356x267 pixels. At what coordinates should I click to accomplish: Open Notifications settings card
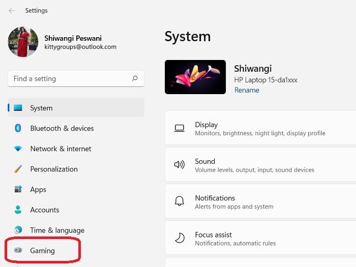260,201
